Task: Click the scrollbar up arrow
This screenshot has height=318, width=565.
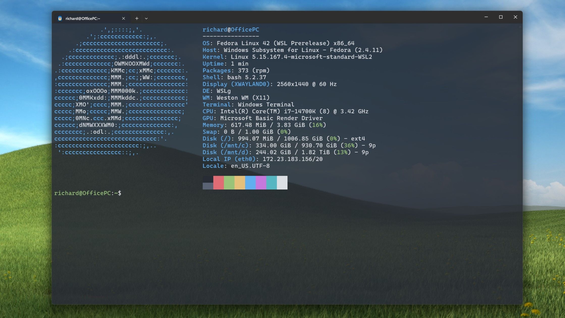Action: click(x=520, y=26)
